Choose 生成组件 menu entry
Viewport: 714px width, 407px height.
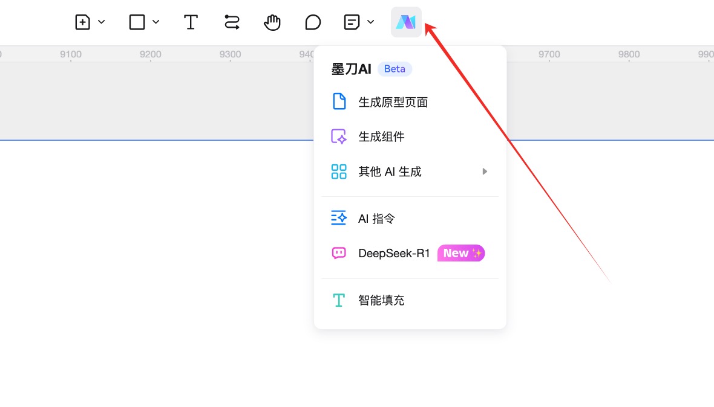410,136
